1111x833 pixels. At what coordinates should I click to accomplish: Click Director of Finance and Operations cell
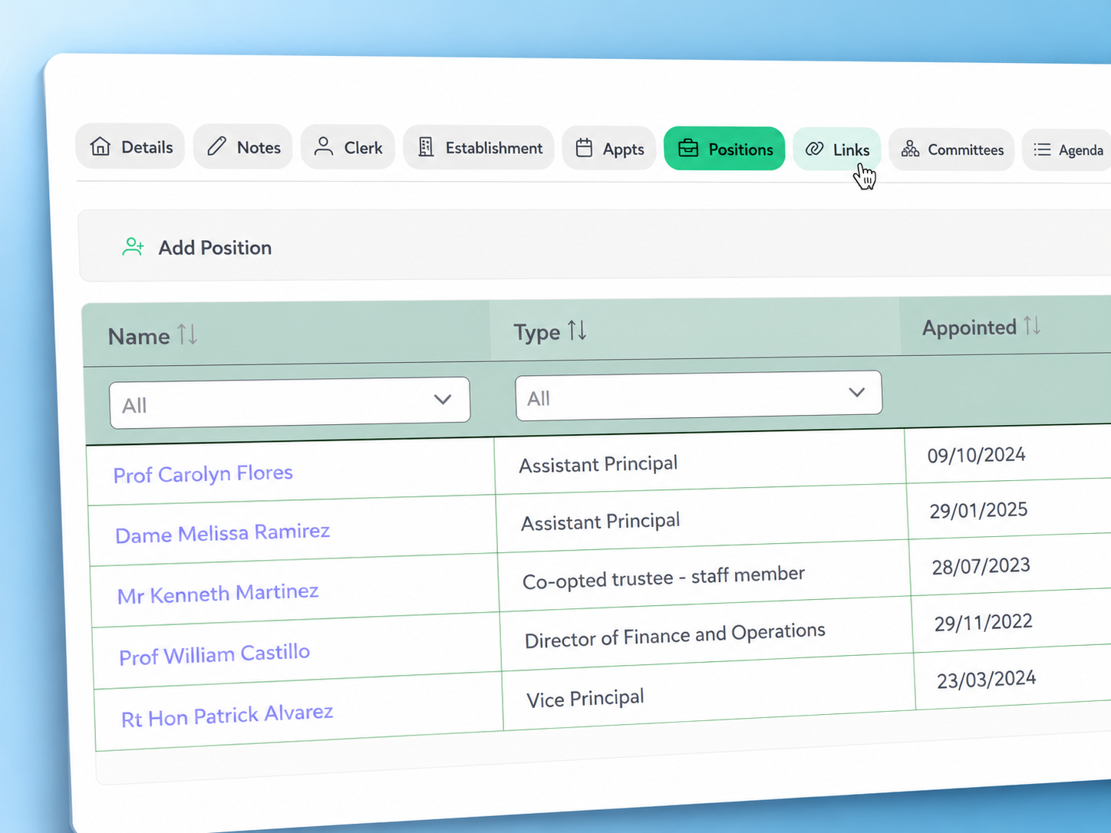tap(675, 636)
